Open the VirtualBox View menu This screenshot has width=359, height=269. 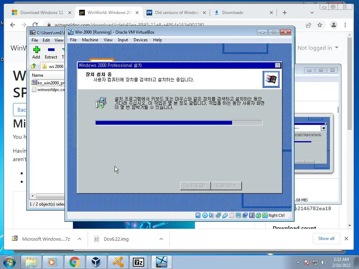point(108,40)
